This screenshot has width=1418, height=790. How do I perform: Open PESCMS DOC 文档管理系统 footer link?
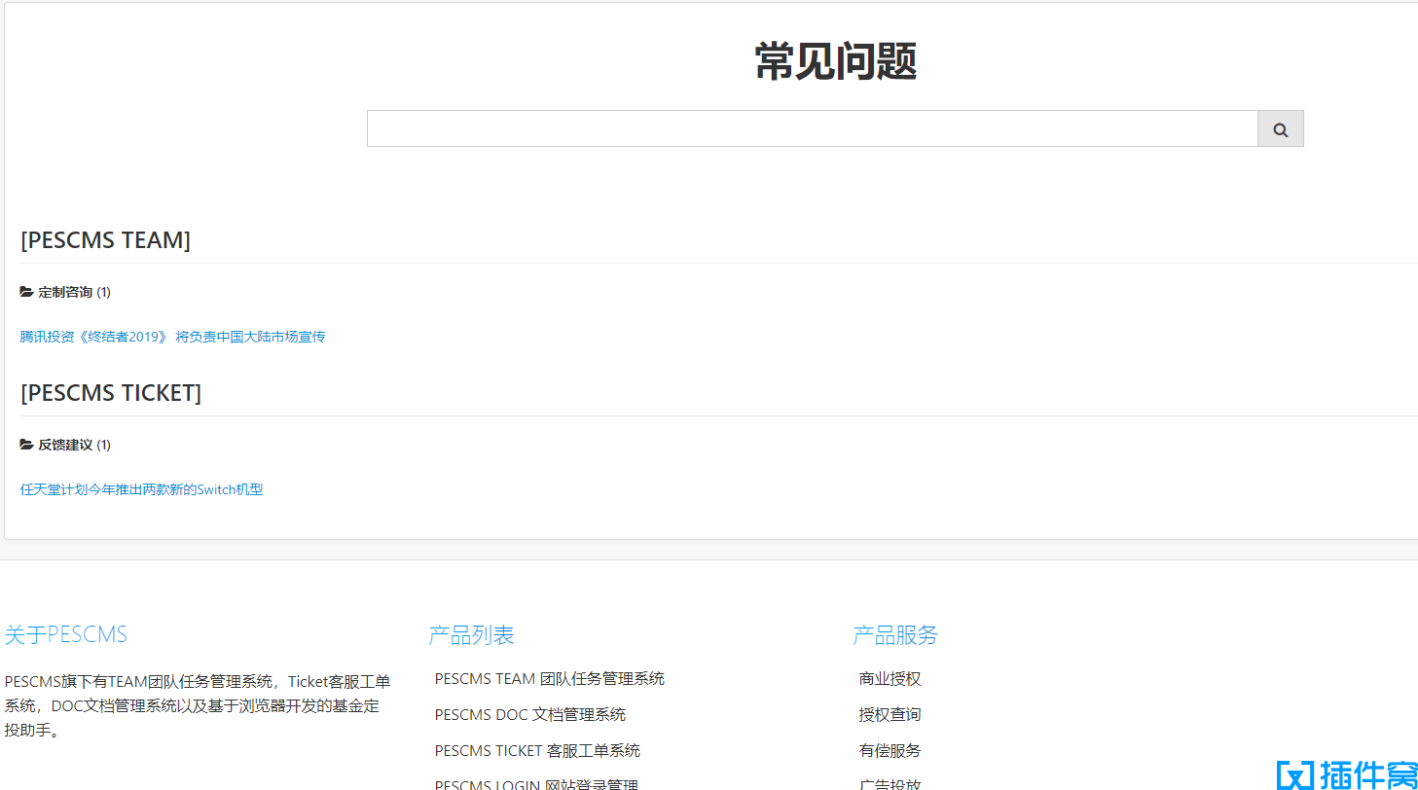pos(530,714)
